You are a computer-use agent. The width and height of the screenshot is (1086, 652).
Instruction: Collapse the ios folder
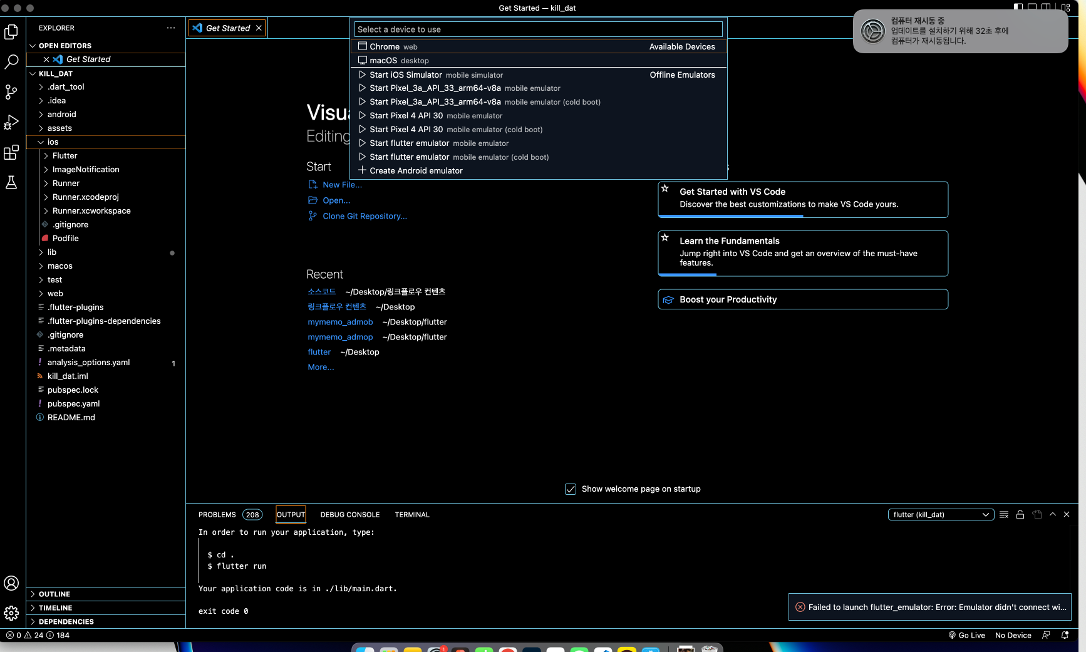point(106,142)
